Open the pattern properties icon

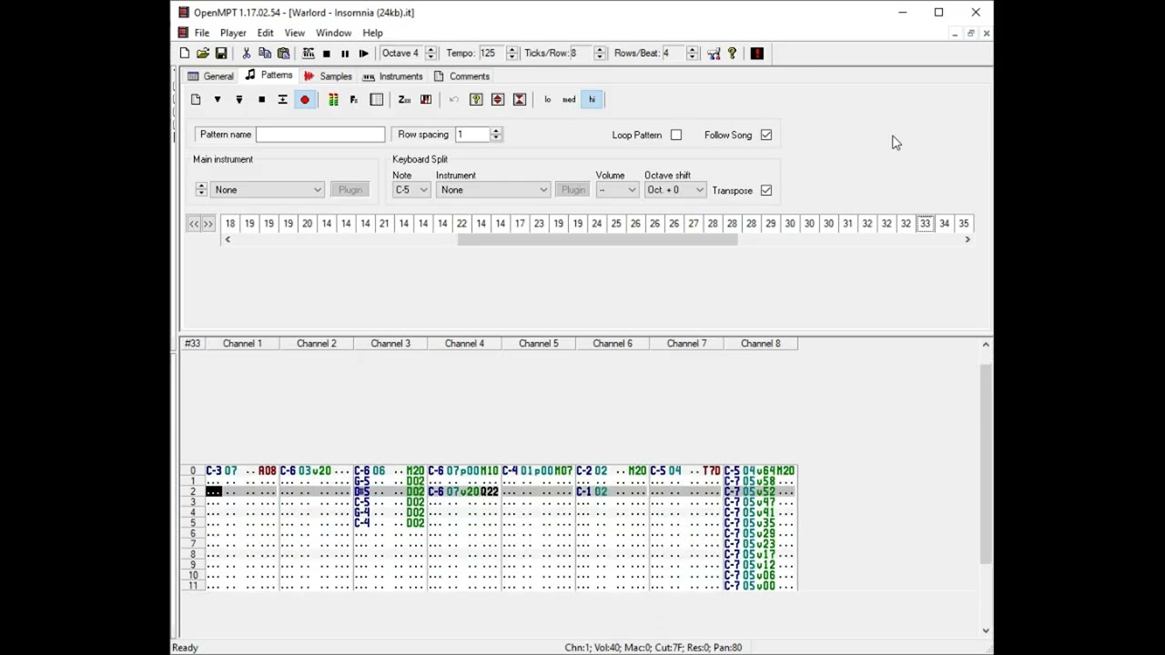point(377,100)
